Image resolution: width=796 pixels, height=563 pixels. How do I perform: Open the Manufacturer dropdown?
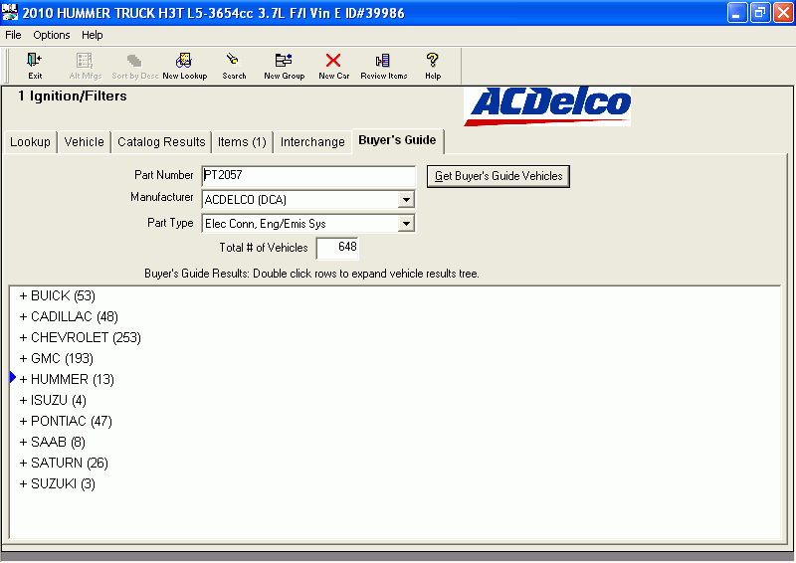405,200
